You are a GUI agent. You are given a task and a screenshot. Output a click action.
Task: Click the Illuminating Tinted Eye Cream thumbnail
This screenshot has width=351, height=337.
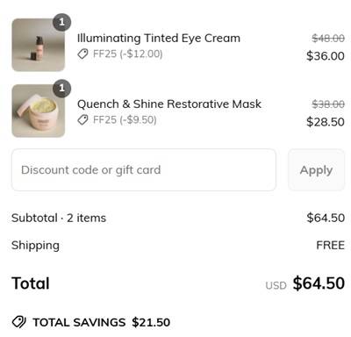(x=39, y=45)
